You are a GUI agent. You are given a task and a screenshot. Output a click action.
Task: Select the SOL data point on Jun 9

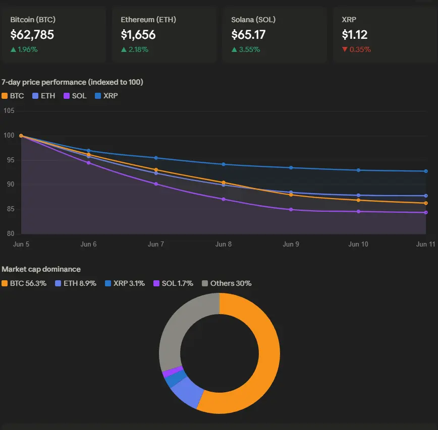click(x=291, y=210)
